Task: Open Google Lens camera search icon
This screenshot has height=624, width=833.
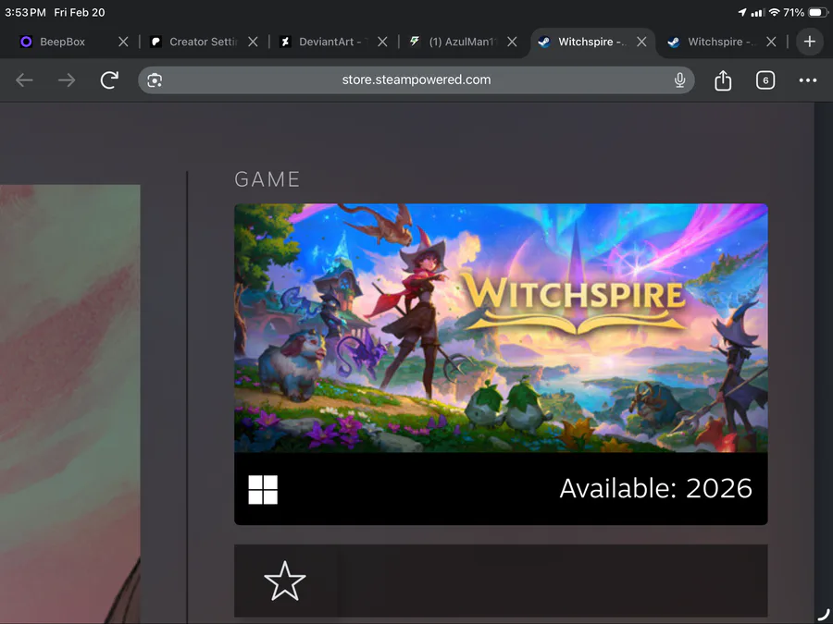Action: pyautogui.click(x=155, y=80)
